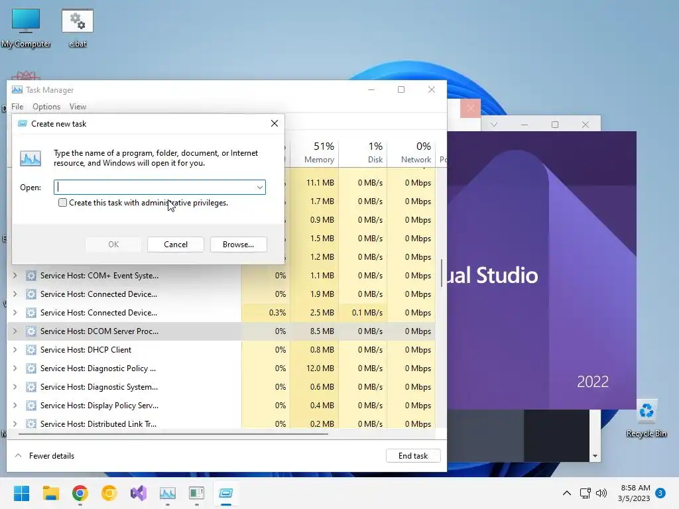Image resolution: width=679 pixels, height=509 pixels.
Task: Click End task button
Action: [413, 456]
